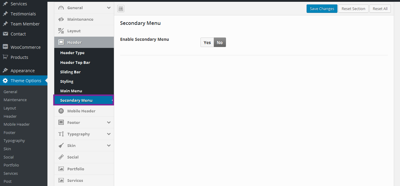The width and height of the screenshot is (400, 186).
Task: Set Secondary Menu to No
Action: click(x=220, y=42)
